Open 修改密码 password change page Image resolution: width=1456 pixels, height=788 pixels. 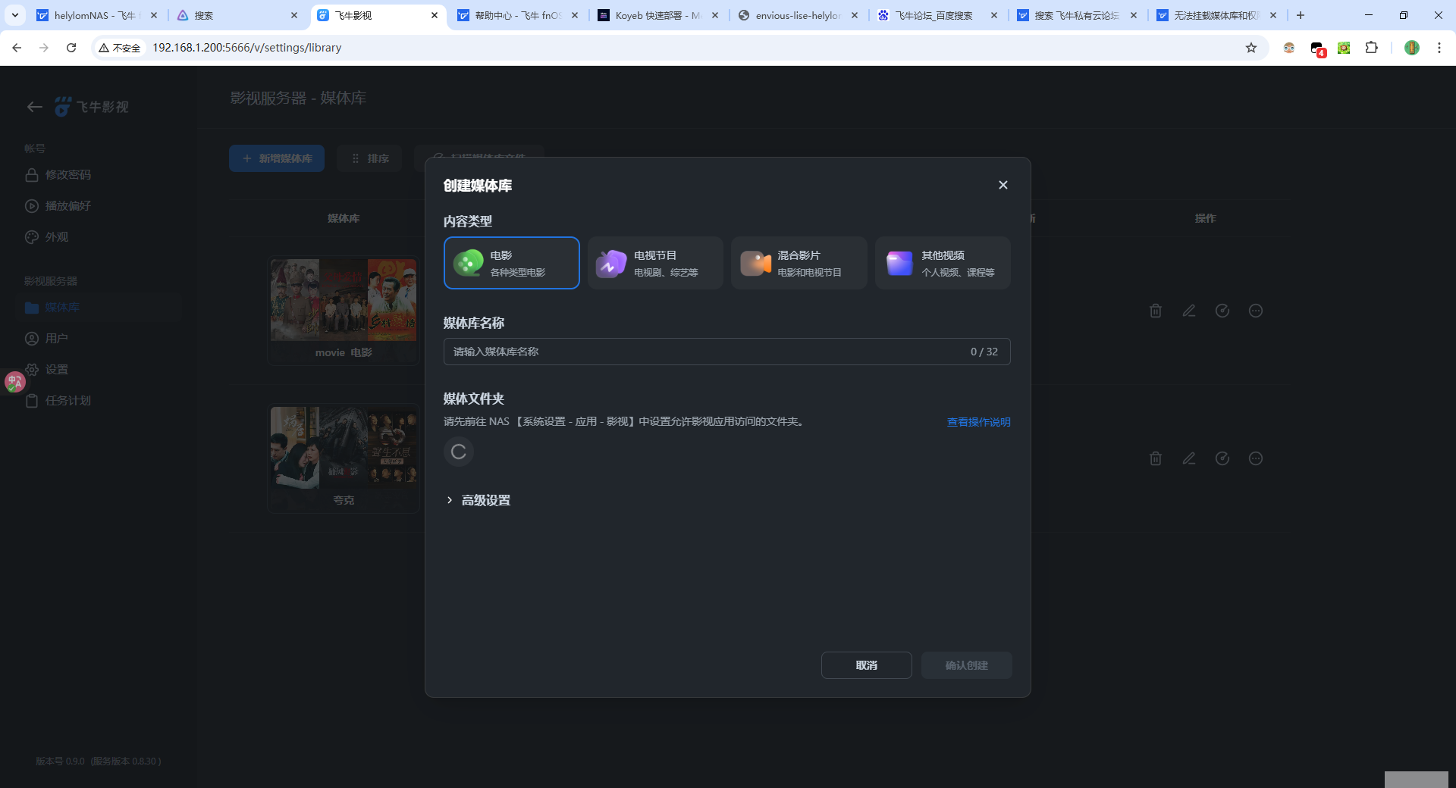point(68,174)
